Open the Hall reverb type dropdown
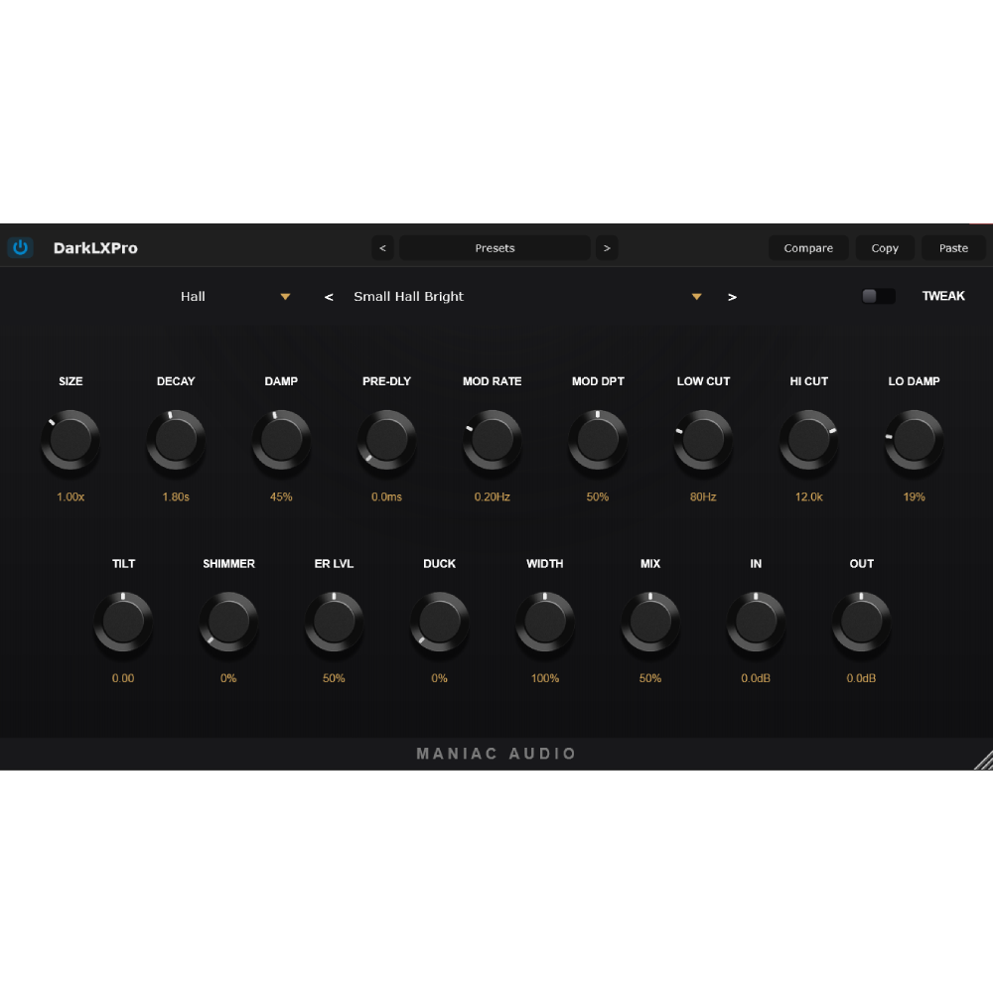The height and width of the screenshot is (993, 993). tap(235, 296)
